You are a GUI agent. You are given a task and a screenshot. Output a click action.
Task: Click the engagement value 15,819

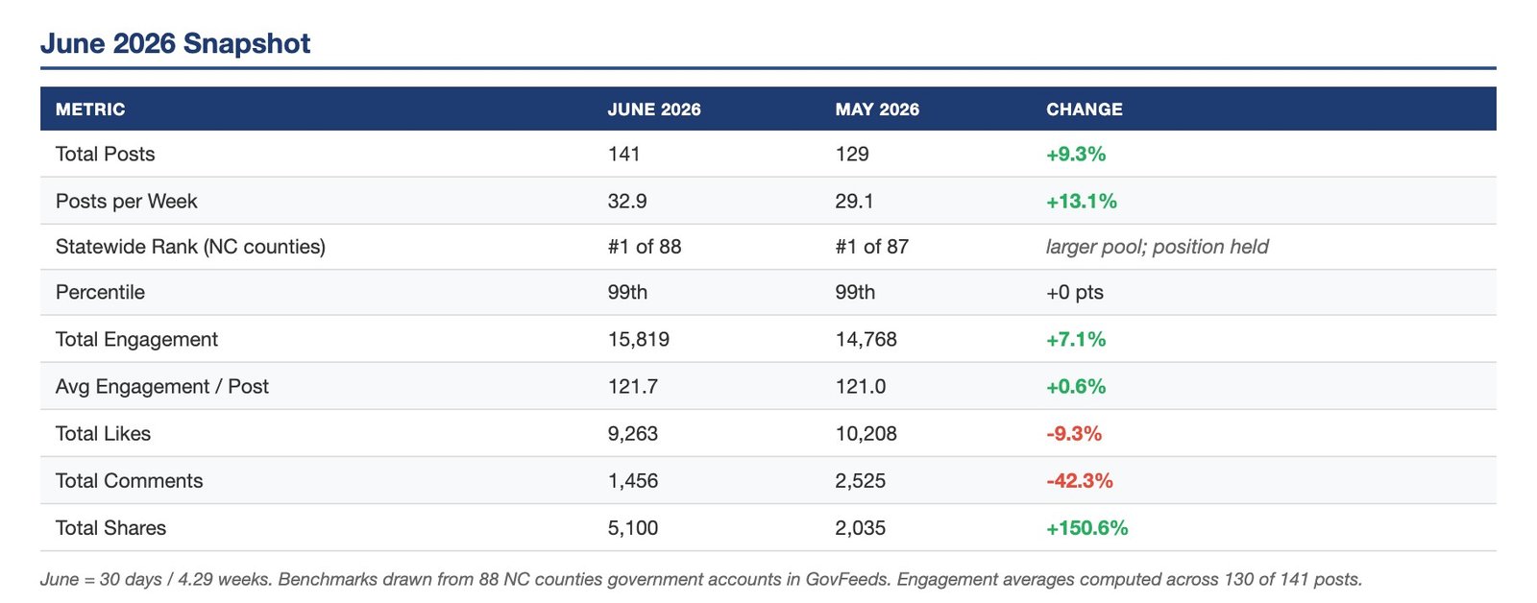point(638,339)
